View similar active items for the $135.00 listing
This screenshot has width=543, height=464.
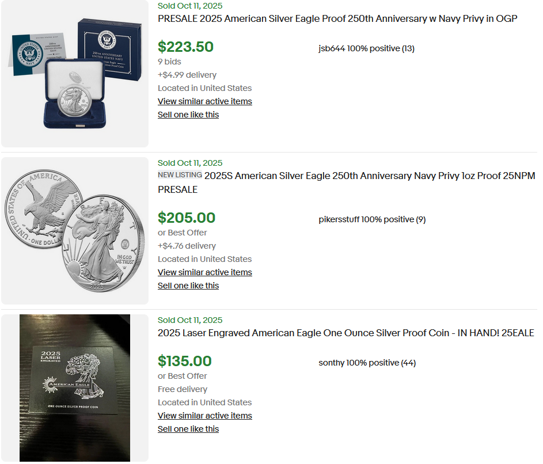pos(204,416)
